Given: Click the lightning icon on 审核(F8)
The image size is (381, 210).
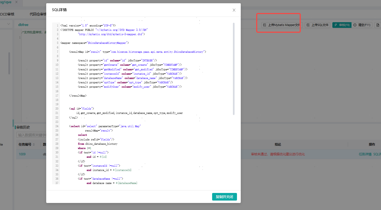Looking at the screenshot, I should tap(336, 25).
